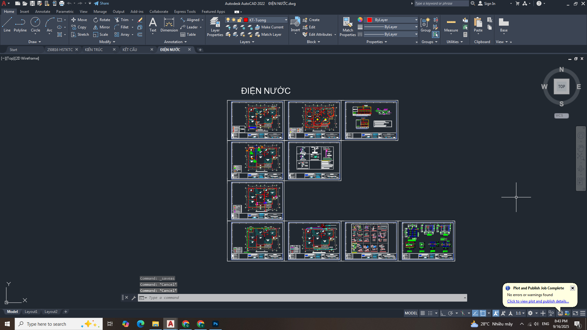This screenshot has height=330, width=587.
Task: Toggle snap mode in status bar
Action: point(430,313)
